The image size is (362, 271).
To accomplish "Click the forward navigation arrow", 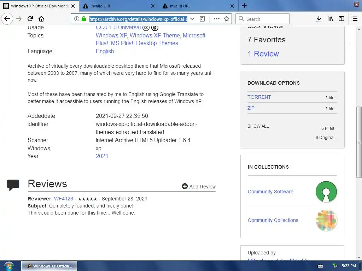I will tap(19, 19).
